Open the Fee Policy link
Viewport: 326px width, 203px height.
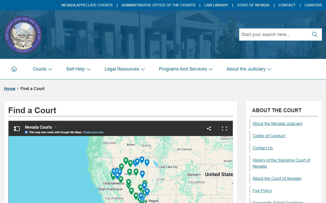262,191
